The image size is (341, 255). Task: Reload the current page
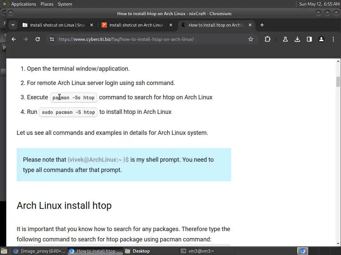38,39
